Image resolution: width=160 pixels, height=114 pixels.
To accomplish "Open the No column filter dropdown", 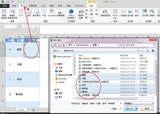I will pyautogui.click(x=13, y=40).
